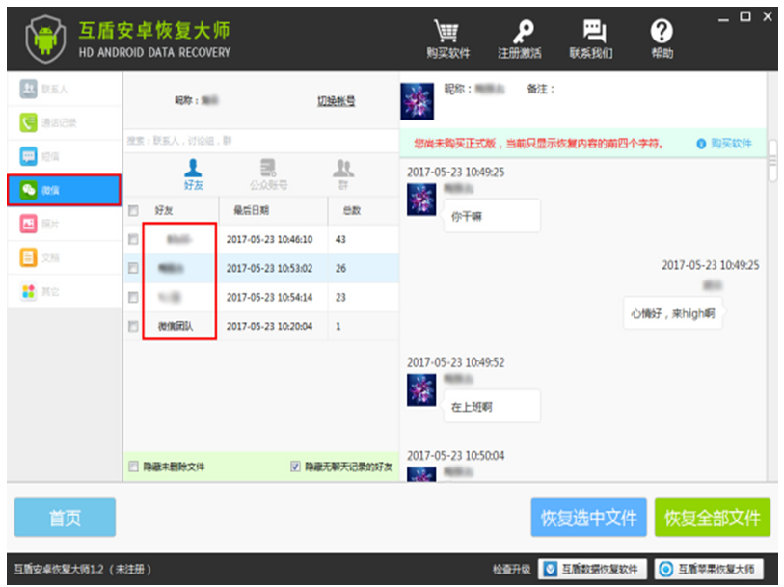The height and width of the screenshot is (587, 784).
Task: Click the 心情好，来high啊 message bubble
Action: coord(672,313)
